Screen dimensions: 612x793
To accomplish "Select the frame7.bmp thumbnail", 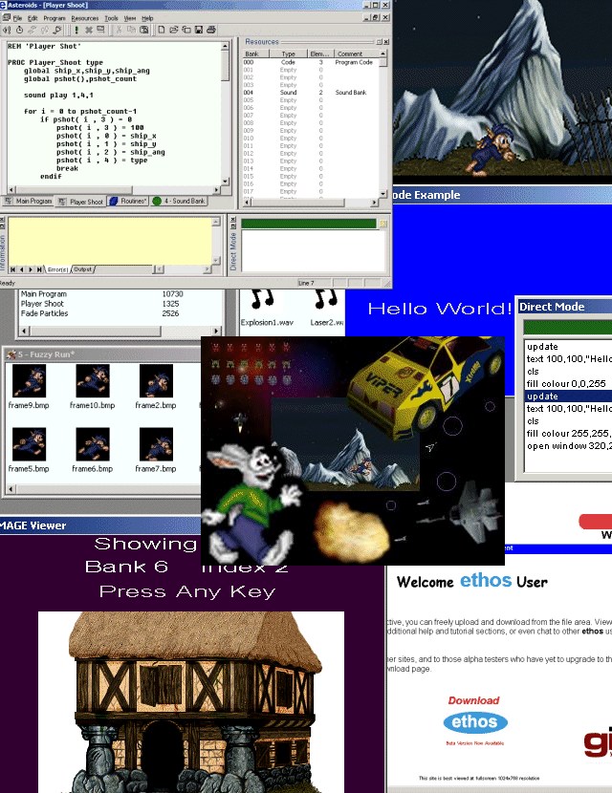I will click(x=156, y=444).
